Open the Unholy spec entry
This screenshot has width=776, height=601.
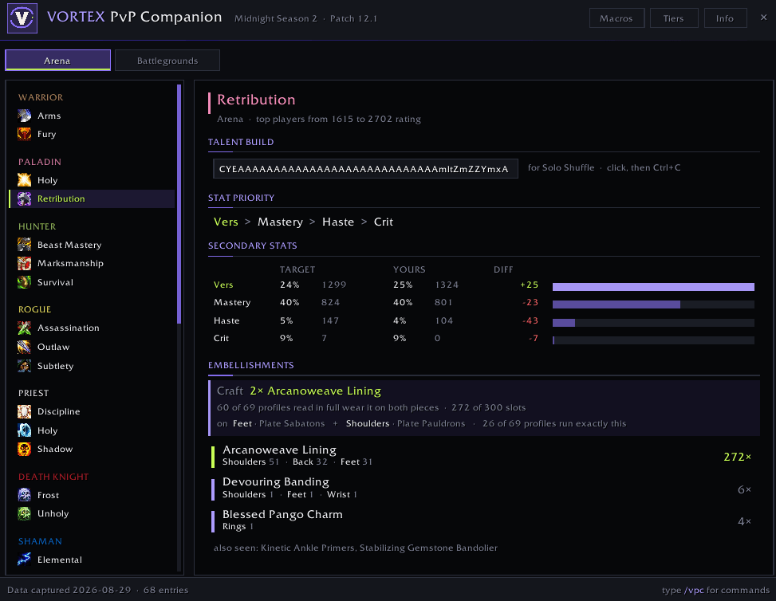(x=92, y=513)
